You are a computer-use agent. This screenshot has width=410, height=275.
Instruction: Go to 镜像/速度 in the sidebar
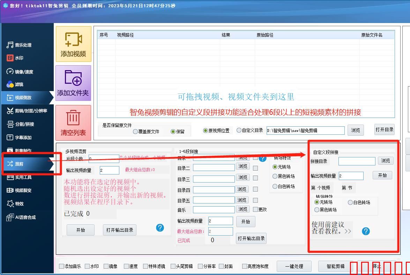pos(20,72)
